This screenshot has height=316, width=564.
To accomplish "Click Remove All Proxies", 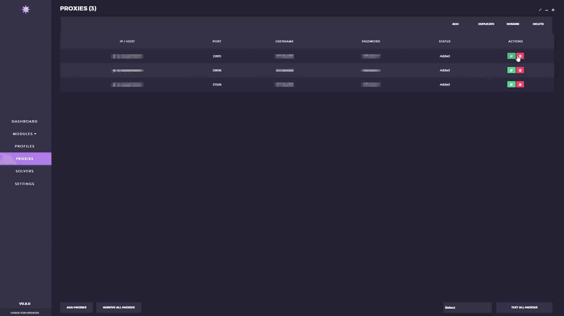I will [x=119, y=308].
